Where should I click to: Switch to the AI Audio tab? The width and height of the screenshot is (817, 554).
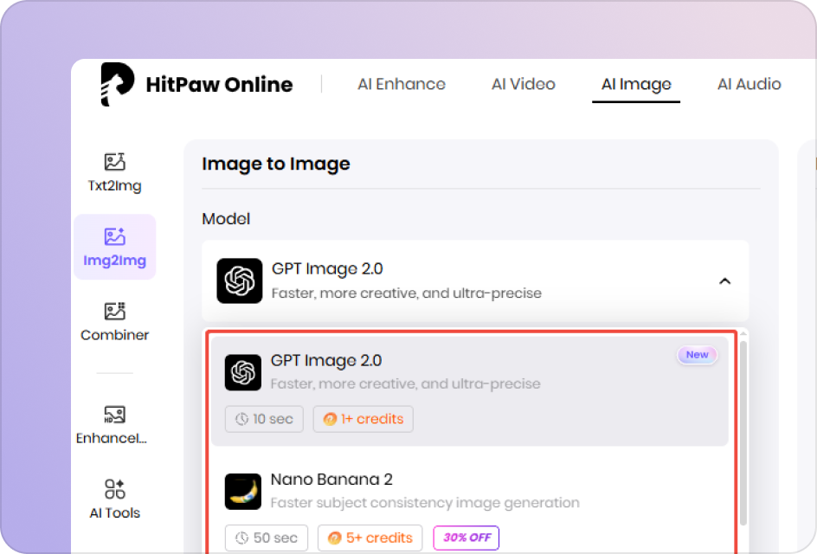click(749, 84)
